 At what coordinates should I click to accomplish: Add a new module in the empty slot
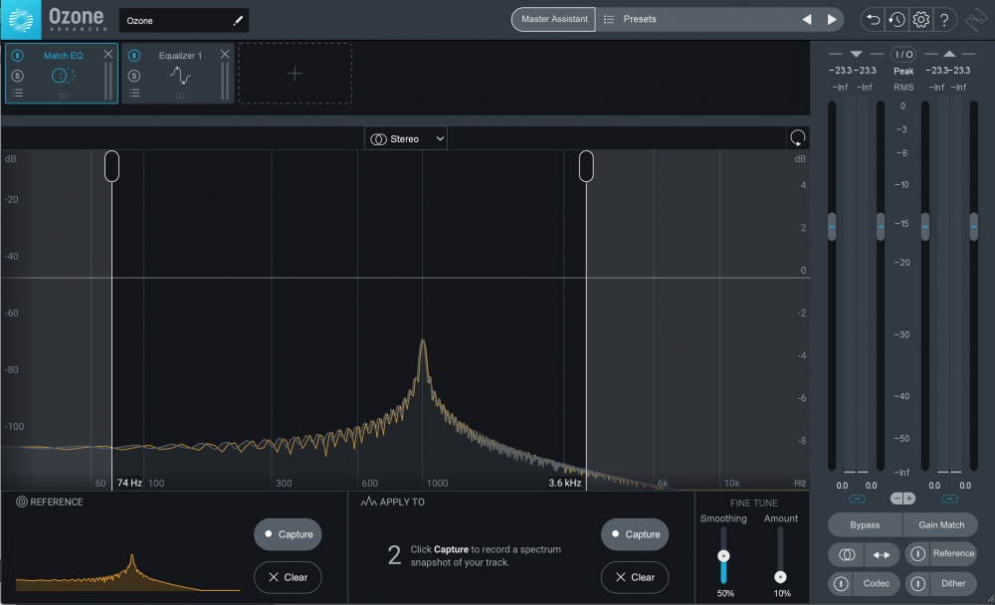pyautogui.click(x=296, y=74)
